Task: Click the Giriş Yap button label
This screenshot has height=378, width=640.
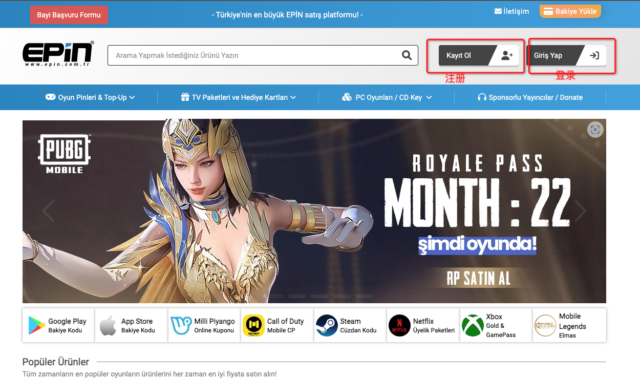Action: tap(548, 55)
